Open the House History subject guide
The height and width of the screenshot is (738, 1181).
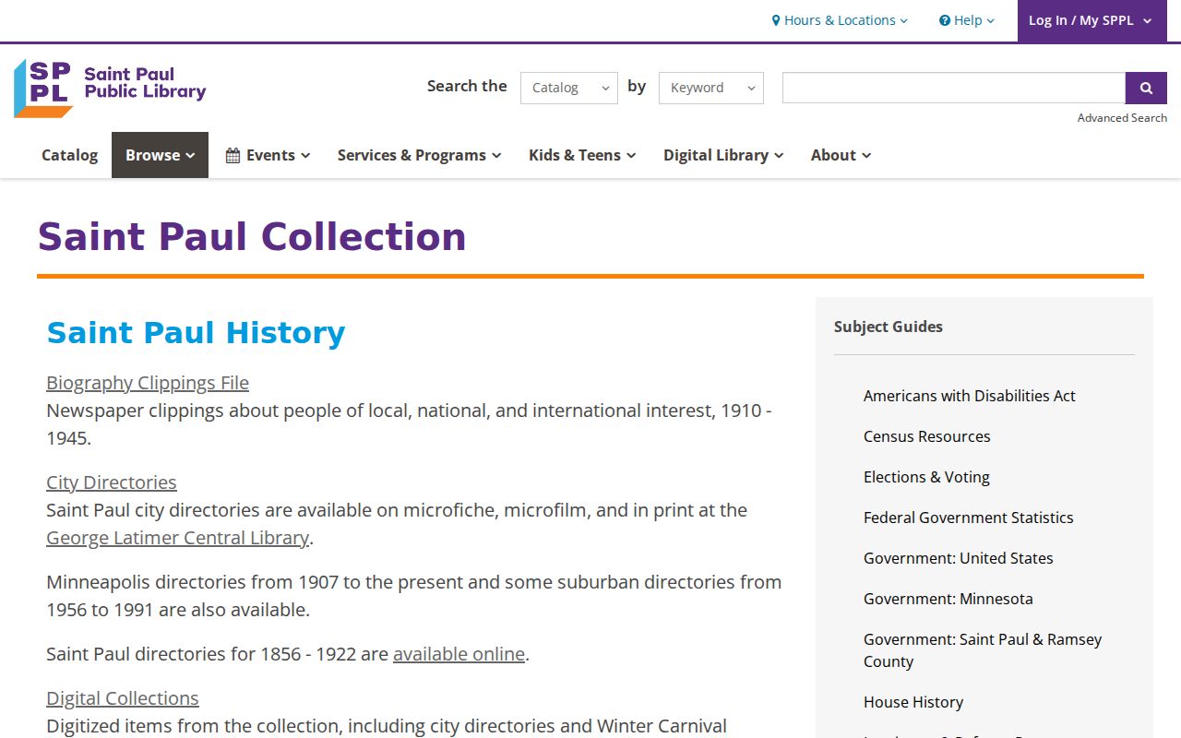(x=913, y=702)
